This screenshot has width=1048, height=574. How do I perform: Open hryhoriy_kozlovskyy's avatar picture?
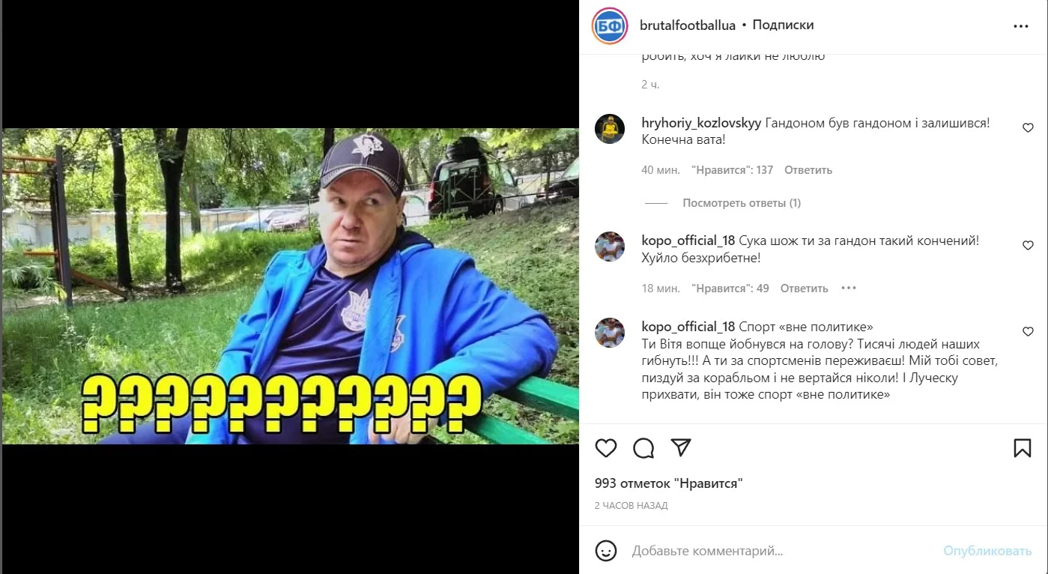click(610, 129)
